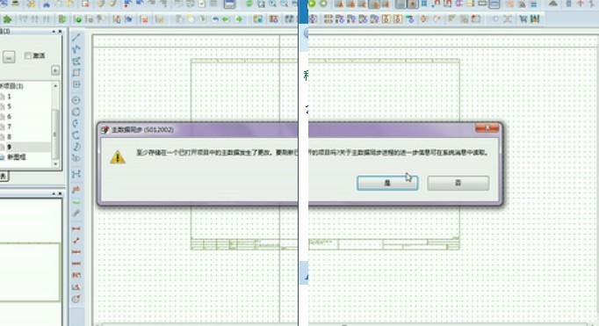Select the Rectangle drawing tool

point(76,73)
